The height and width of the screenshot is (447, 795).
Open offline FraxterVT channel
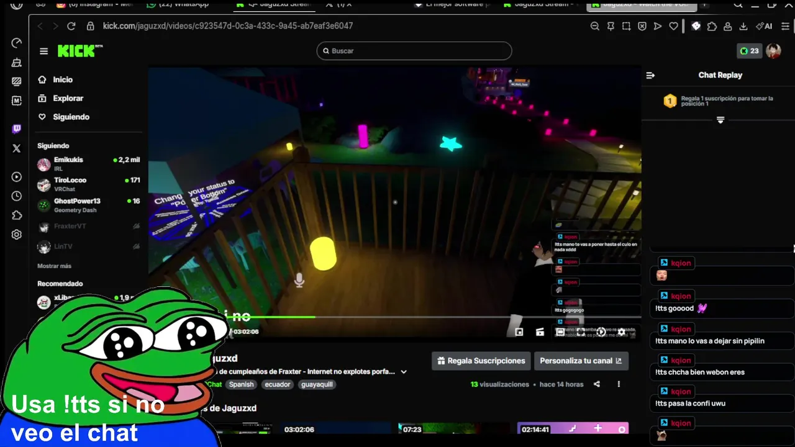[x=88, y=227]
